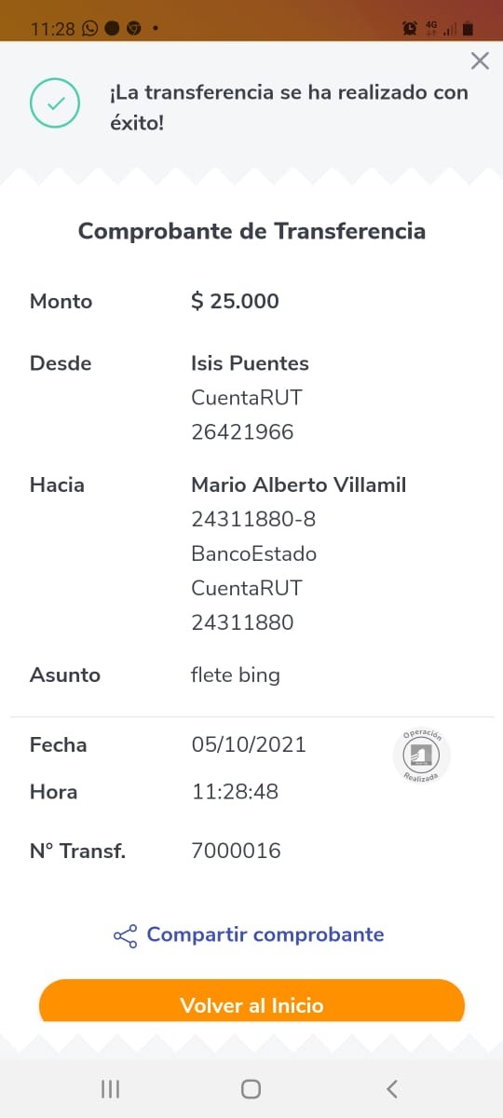Select the $ 25.000 amount value
Screen dimensions: 503x1118
[x=235, y=301]
